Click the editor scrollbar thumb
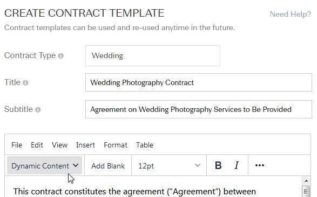 (306, 192)
